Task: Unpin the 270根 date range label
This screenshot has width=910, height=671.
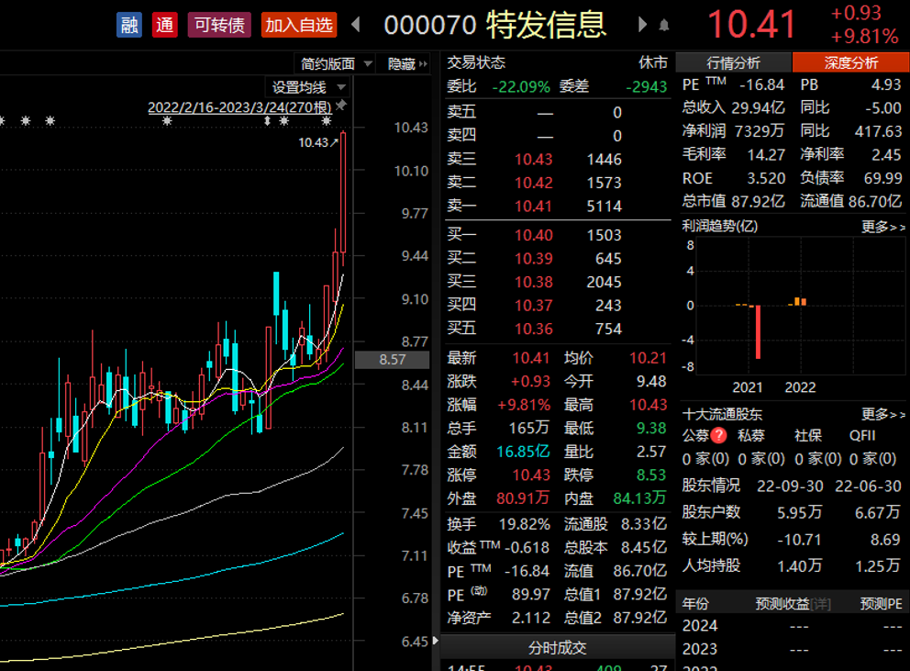Action: coord(343,106)
